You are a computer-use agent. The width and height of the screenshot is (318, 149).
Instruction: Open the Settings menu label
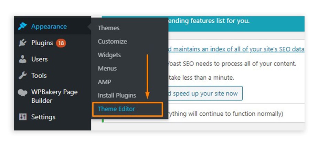pyautogui.click(x=43, y=117)
